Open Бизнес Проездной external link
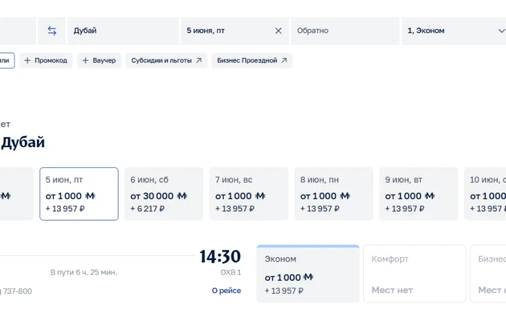The height and width of the screenshot is (318, 506). coord(252,61)
